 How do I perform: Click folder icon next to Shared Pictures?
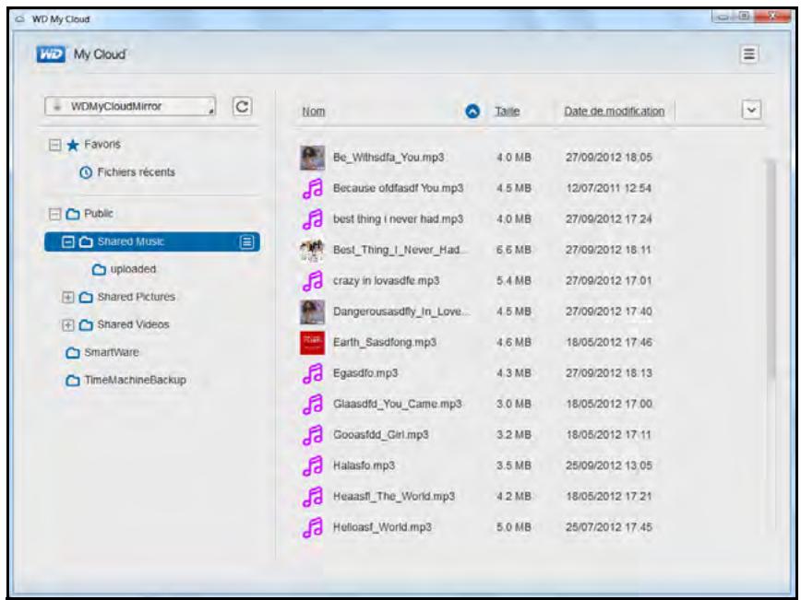pyautogui.click(x=86, y=297)
